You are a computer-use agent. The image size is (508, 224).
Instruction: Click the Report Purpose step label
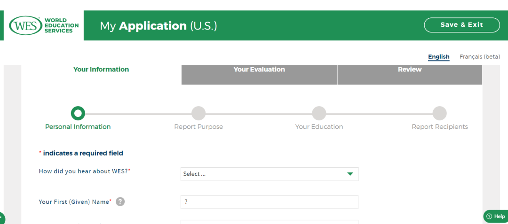[198, 127]
